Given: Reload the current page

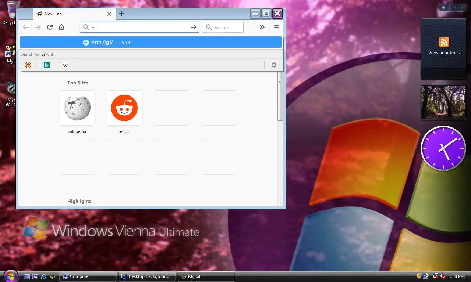Looking at the screenshot, I should point(50,27).
